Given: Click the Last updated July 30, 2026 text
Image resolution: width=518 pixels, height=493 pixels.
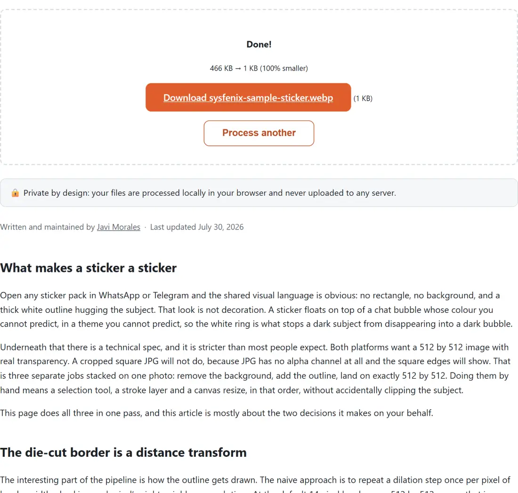Looking at the screenshot, I should pyautogui.click(x=196, y=227).
